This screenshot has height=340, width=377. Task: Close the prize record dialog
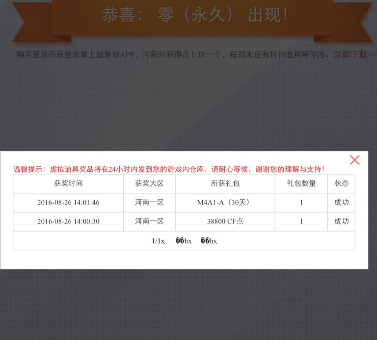(354, 160)
